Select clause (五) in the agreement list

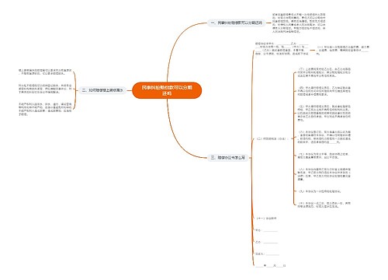(324, 113)
